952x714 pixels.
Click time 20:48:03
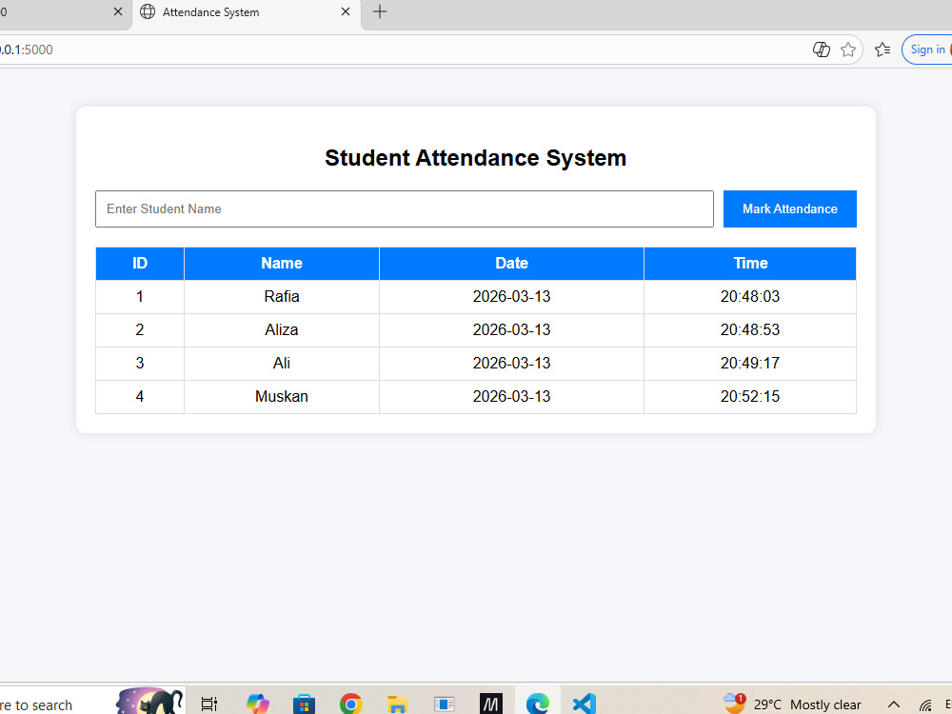coord(750,296)
